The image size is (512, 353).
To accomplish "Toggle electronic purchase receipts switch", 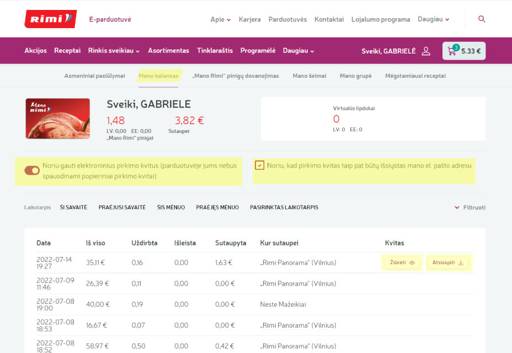I will [x=32, y=170].
